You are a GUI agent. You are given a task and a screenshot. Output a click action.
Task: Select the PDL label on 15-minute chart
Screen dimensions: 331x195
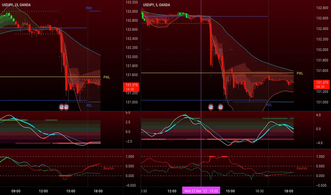point(89,105)
